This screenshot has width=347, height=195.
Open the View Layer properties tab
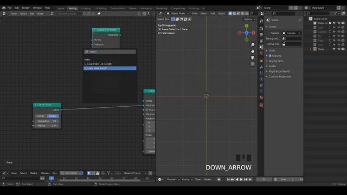point(261,41)
